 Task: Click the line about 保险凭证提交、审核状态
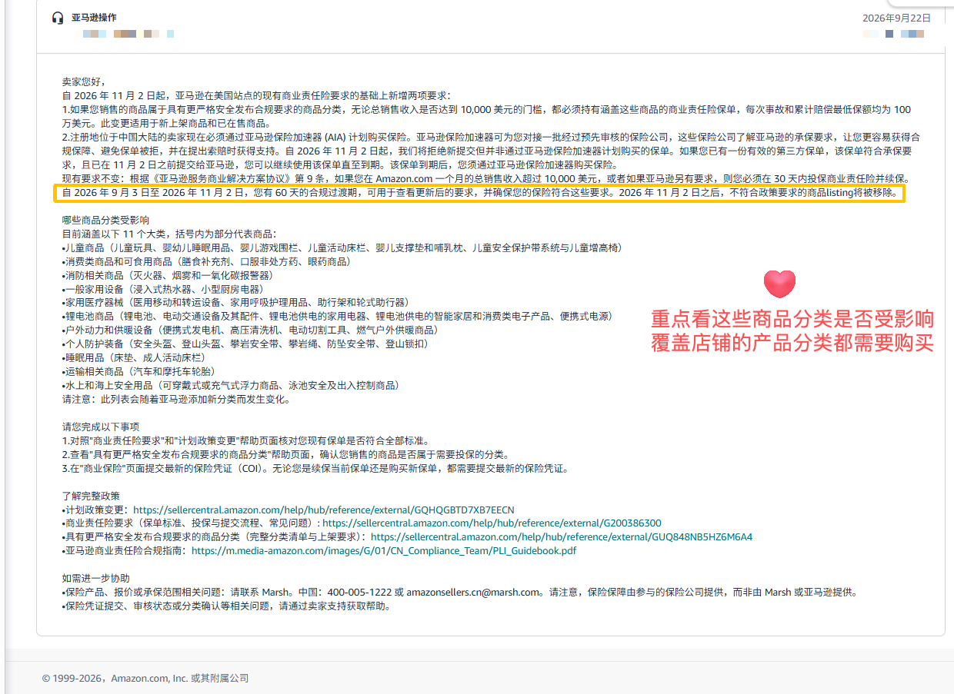226,606
